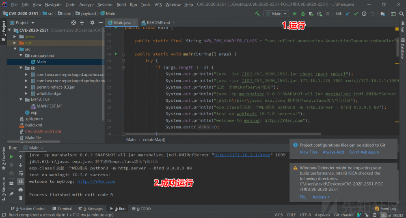The width and height of the screenshot is (406, 218).
Task: Collapse the lib folder
Action: [21, 68]
